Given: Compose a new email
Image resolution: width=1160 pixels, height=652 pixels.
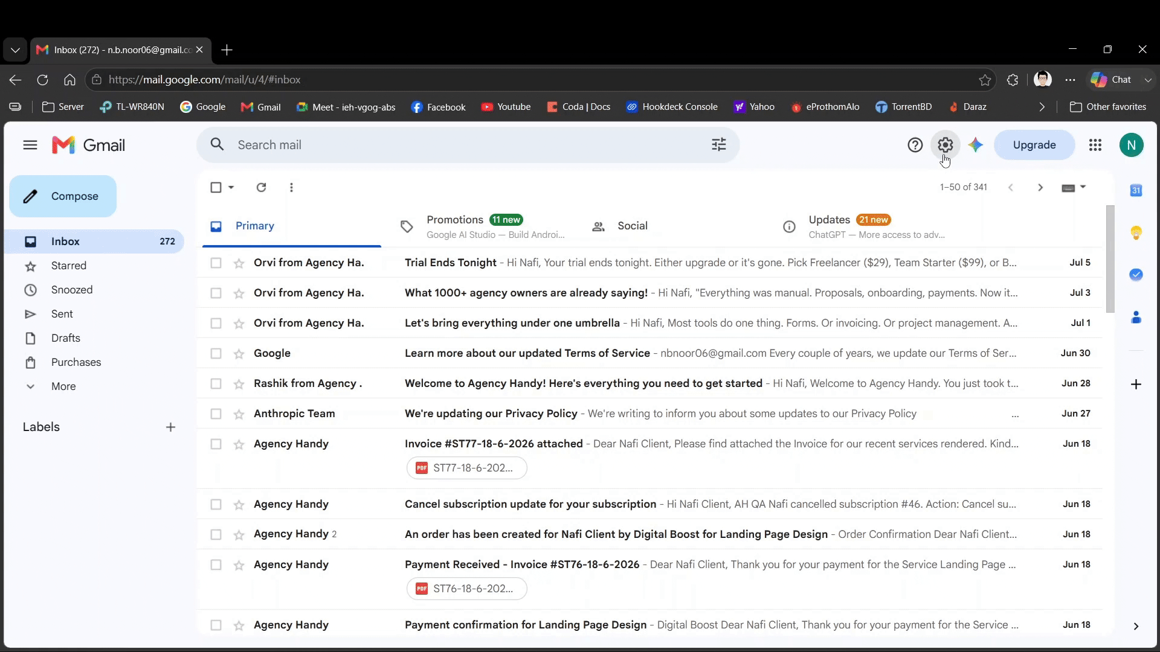Looking at the screenshot, I should [63, 196].
